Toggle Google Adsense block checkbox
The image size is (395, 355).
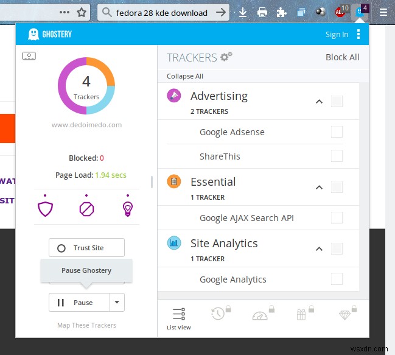point(337,132)
